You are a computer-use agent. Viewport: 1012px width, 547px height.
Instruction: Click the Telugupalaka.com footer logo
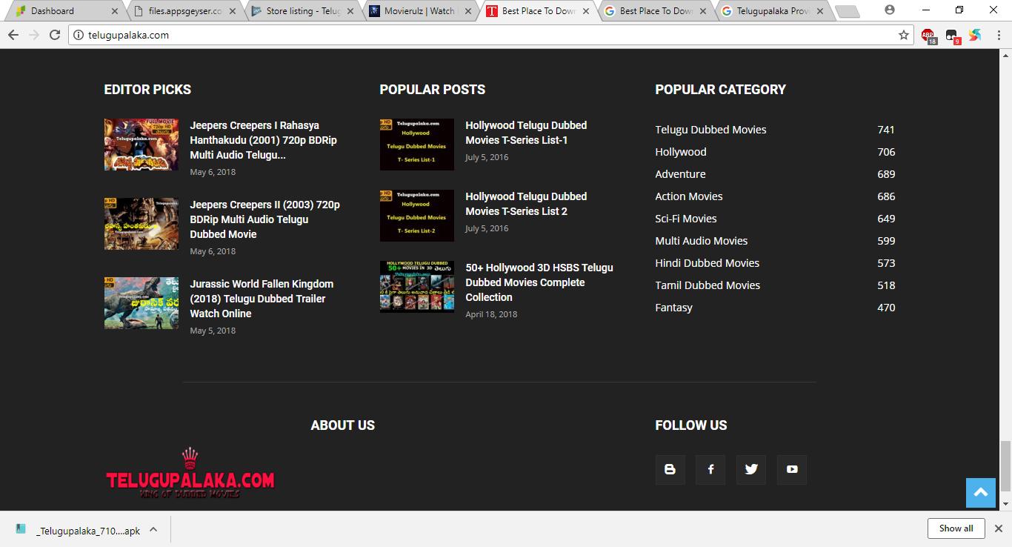click(x=190, y=474)
